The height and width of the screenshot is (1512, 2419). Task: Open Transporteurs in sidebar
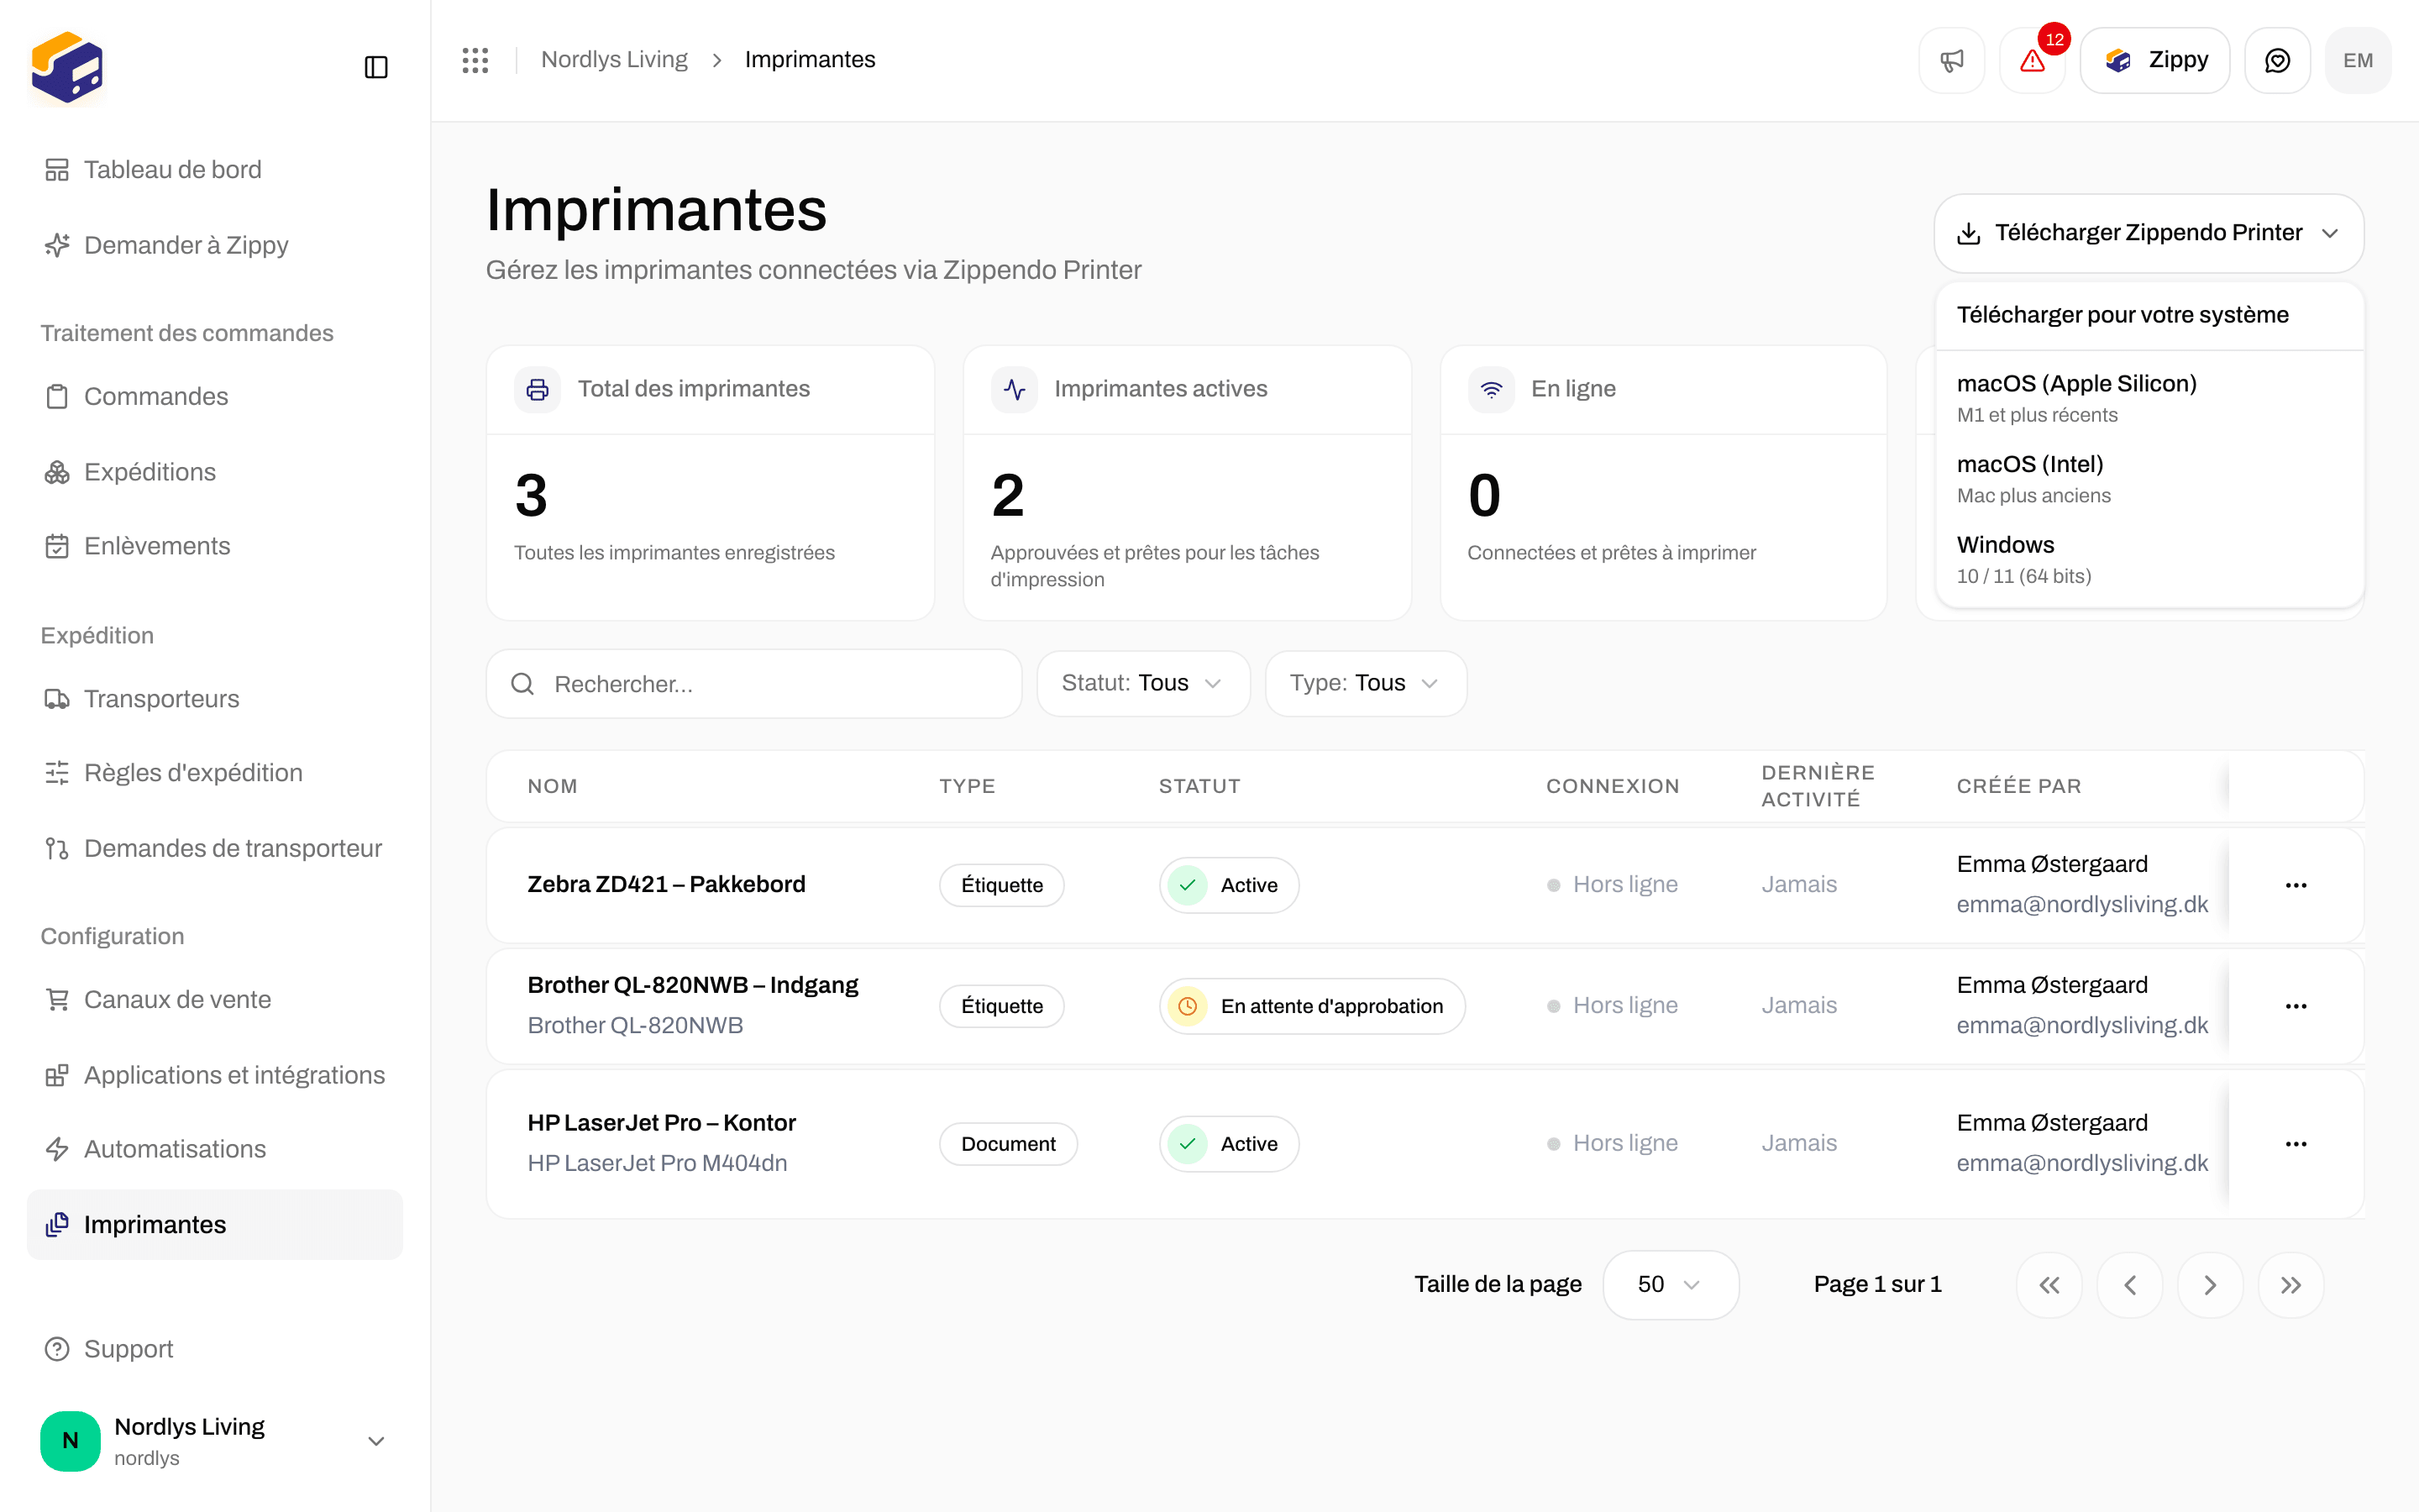click(x=215, y=699)
